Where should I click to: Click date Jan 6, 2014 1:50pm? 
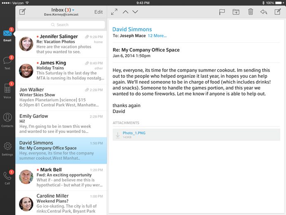coord(132,56)
